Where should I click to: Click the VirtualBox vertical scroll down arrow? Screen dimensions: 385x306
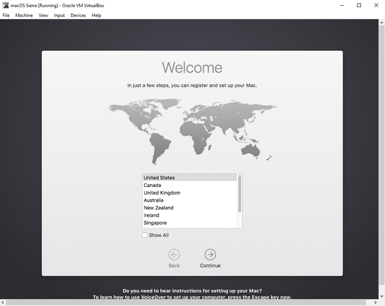point(381,296)
